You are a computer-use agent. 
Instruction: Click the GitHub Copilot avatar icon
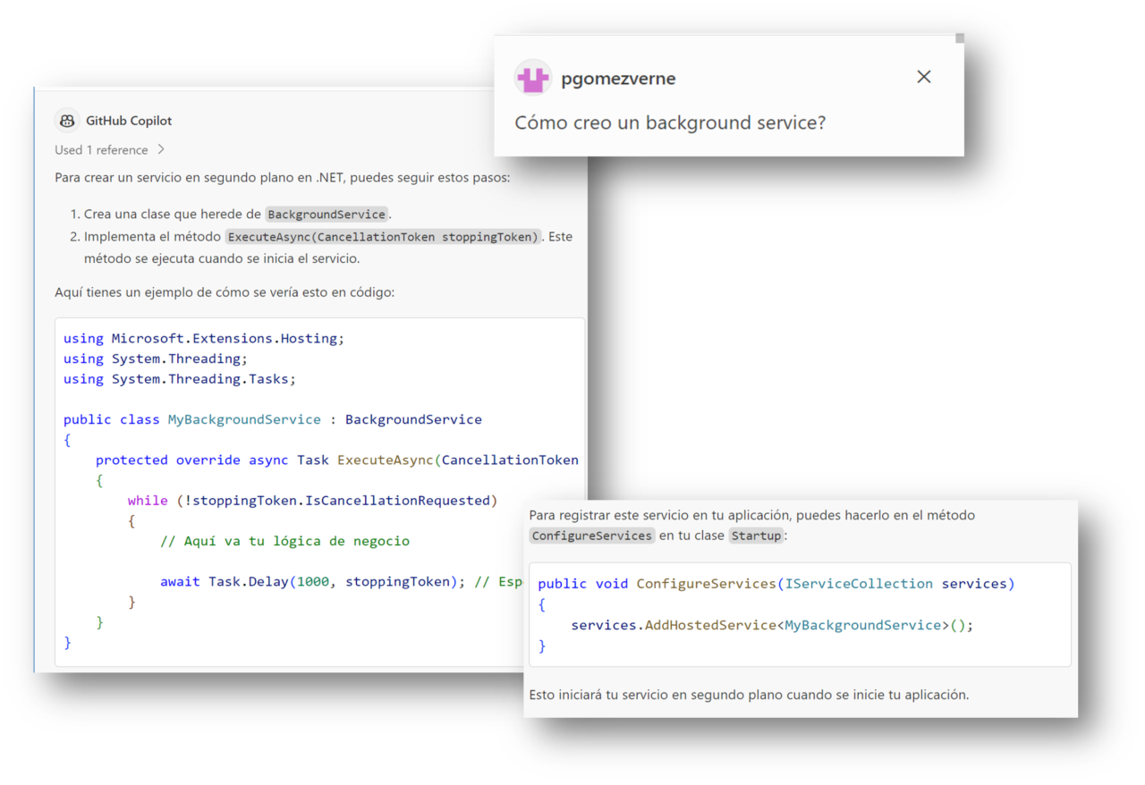tap(67, 121)
